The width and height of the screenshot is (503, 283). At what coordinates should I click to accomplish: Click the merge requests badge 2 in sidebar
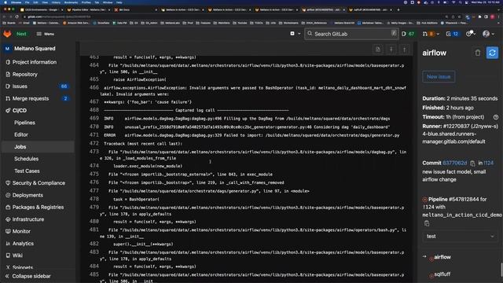(65, 98)
